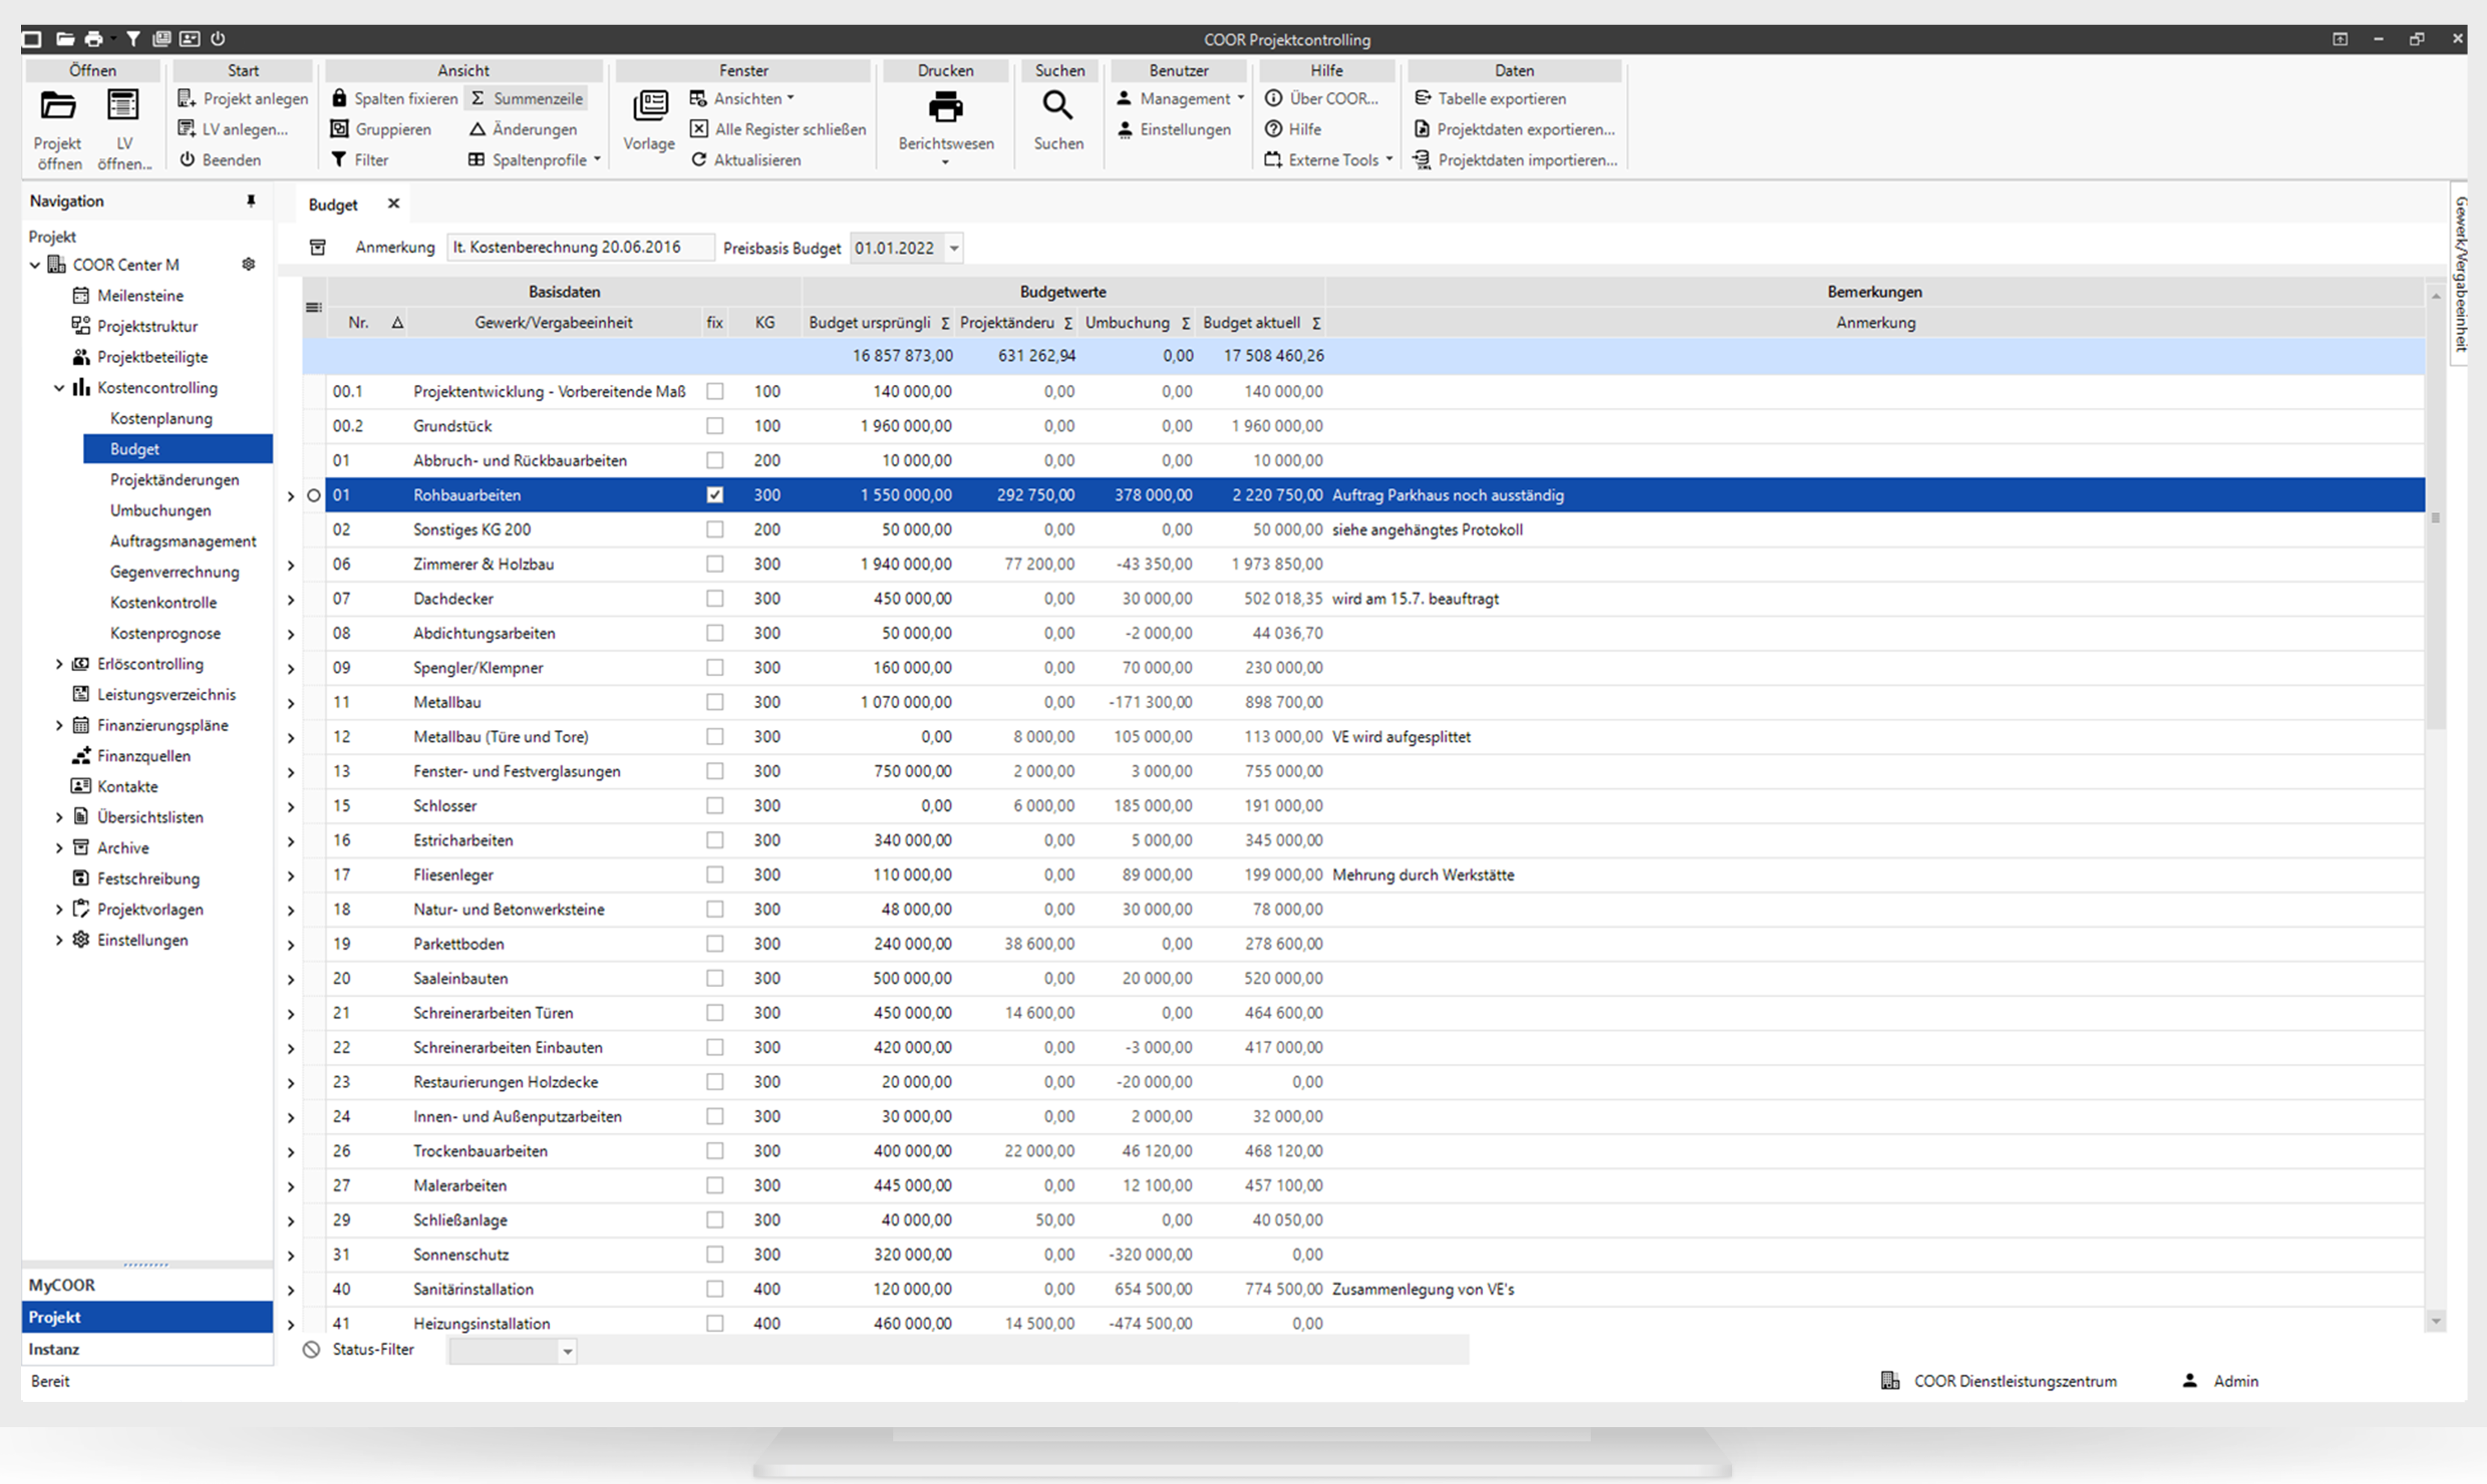2487x1484 pixels.
Task: Expand the Sanitärinstallation row tree arrow
Action: (292, 1288)
